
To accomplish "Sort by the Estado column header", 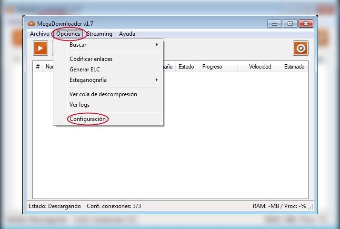I will click(x=187, y=67).
